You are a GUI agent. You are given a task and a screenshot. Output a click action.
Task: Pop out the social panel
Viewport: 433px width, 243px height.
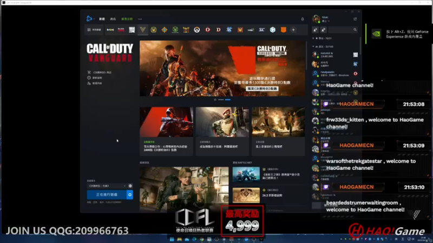(355, 19)
